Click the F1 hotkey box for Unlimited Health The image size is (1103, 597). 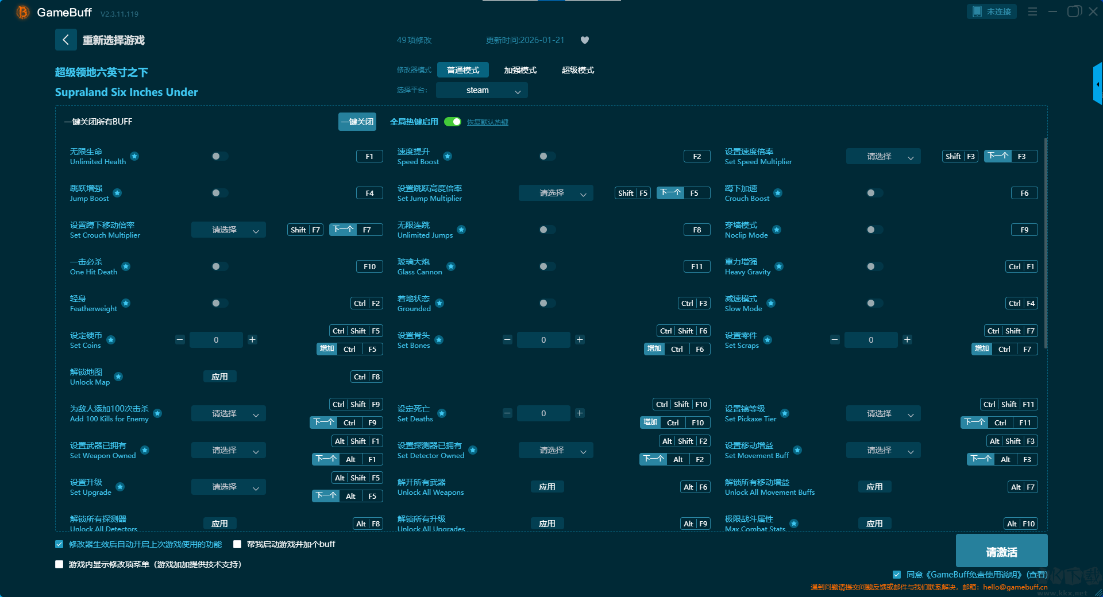(369, 156)
